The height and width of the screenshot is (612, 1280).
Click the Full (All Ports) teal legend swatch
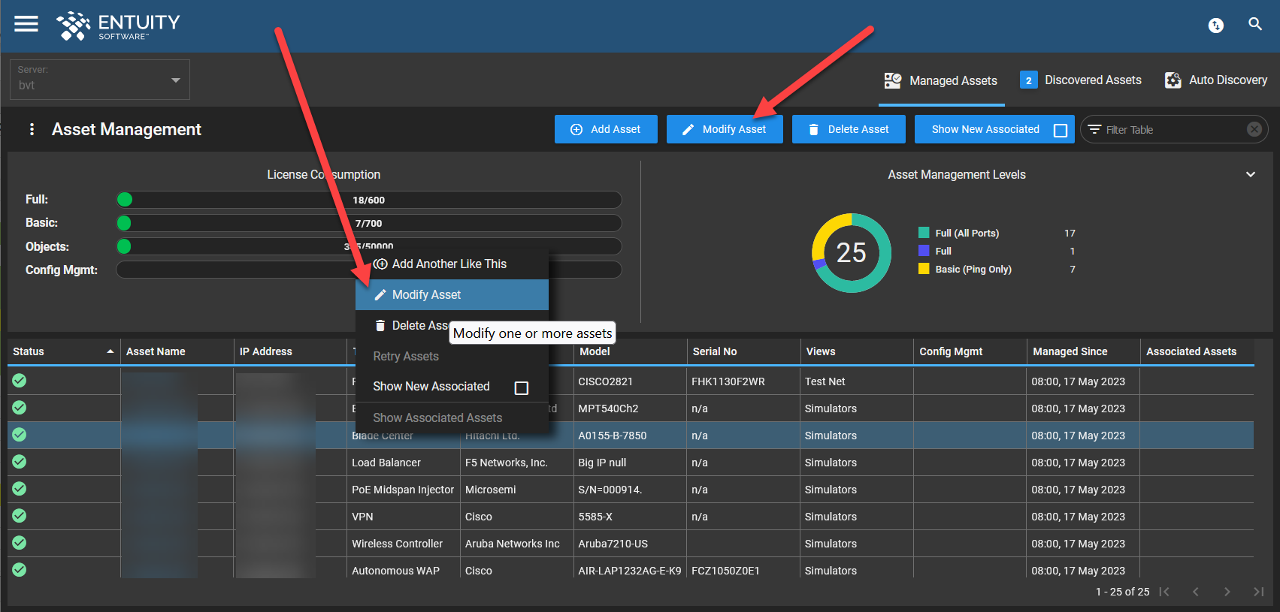[x=924, y=233]
